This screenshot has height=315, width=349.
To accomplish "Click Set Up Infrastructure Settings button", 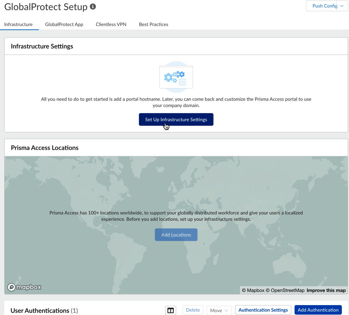I will 176,119.
